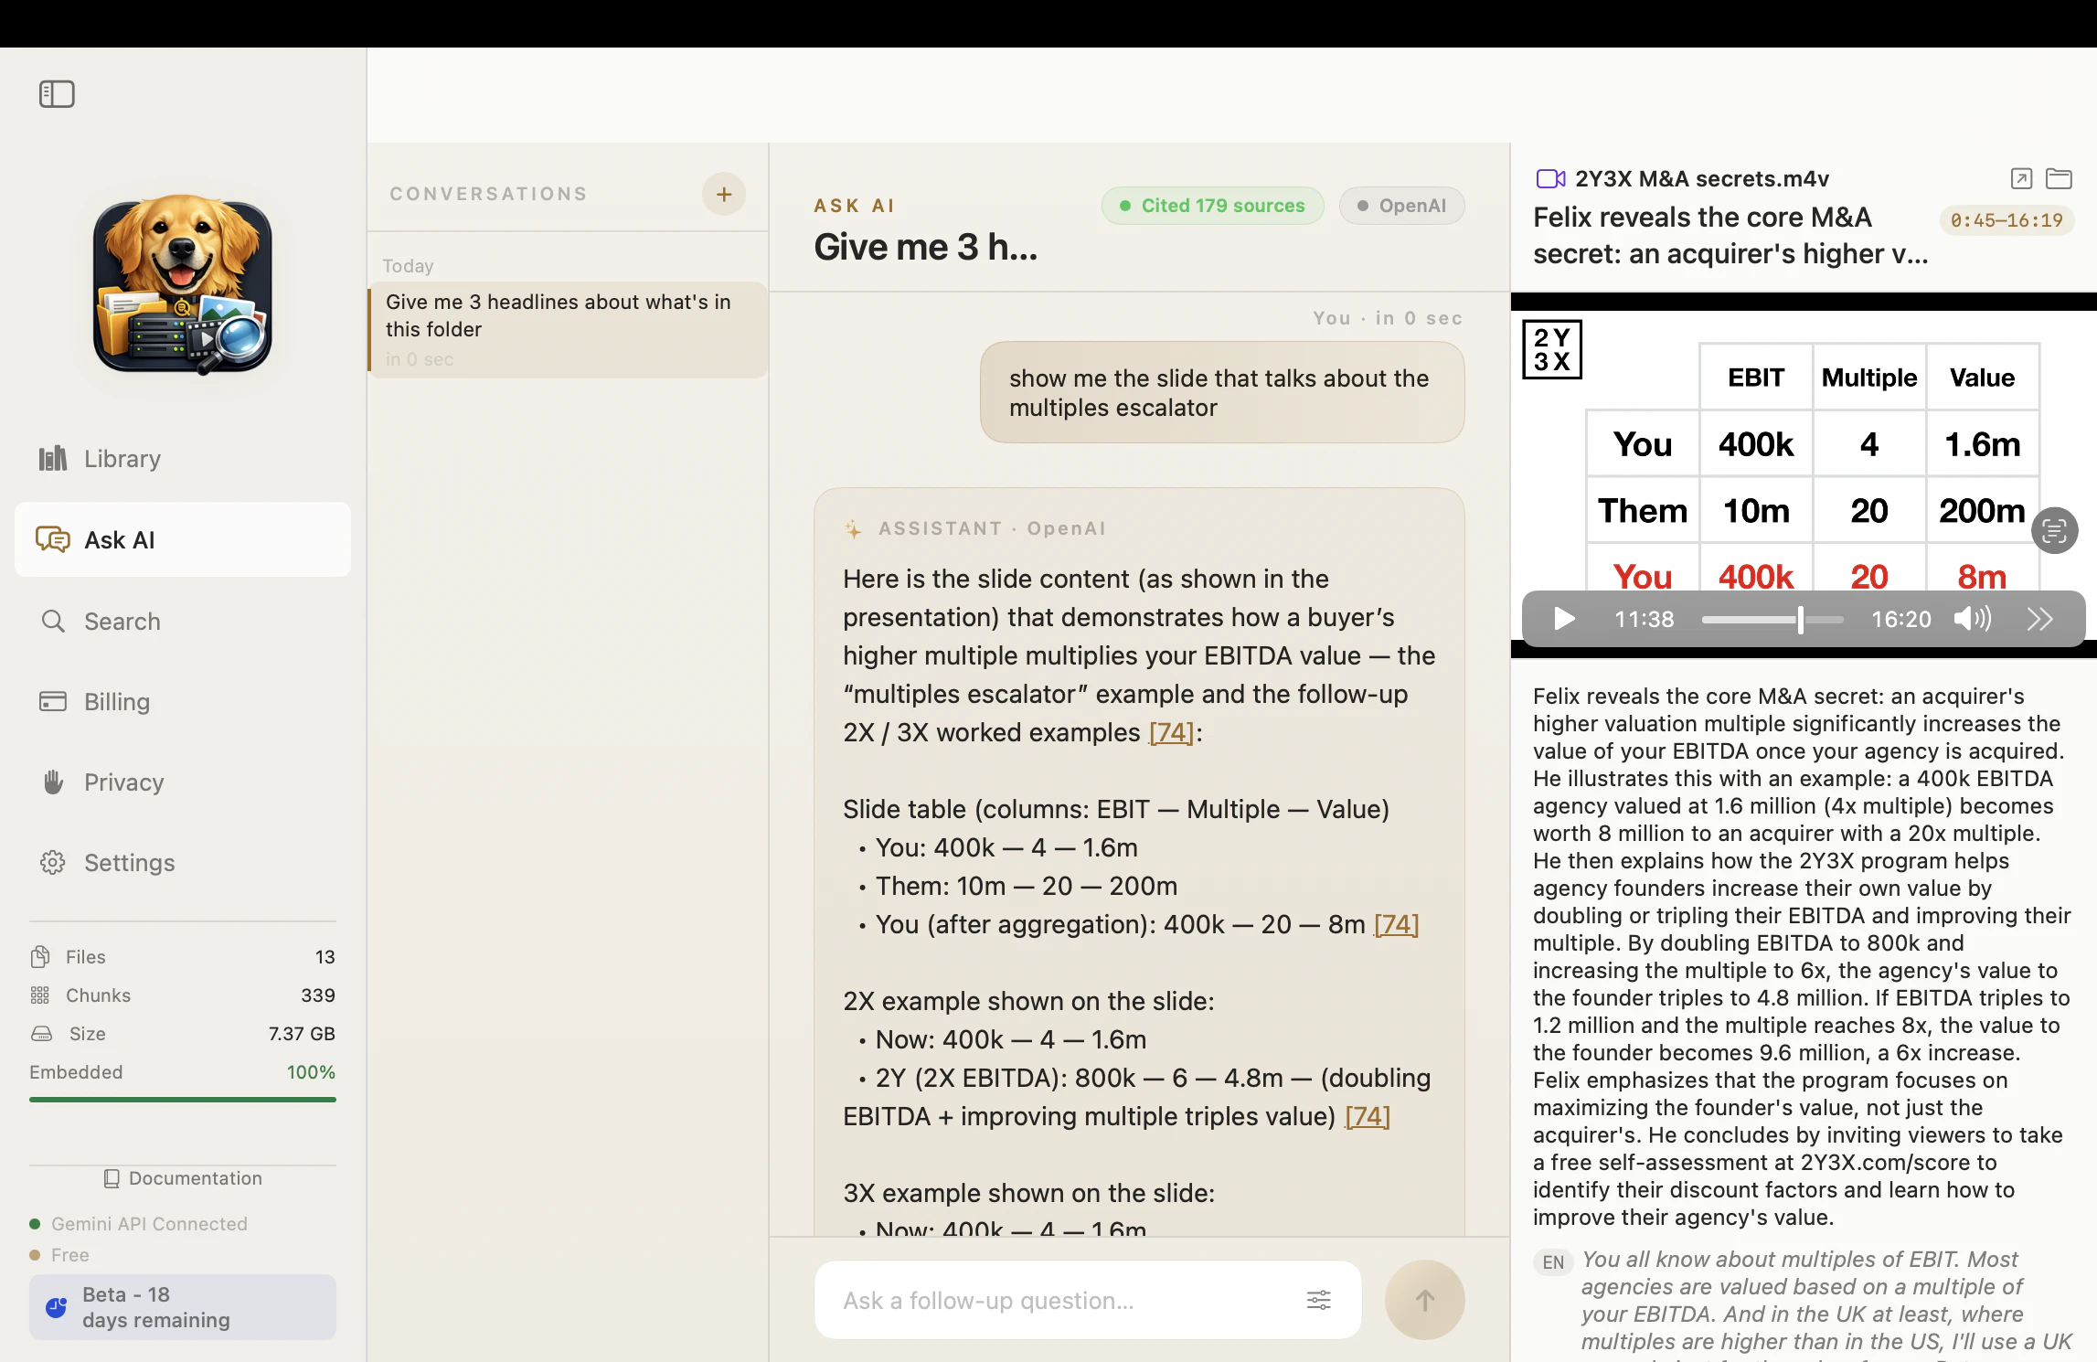
Task: Click the first [74] citation link
Action: point(1171,732)
